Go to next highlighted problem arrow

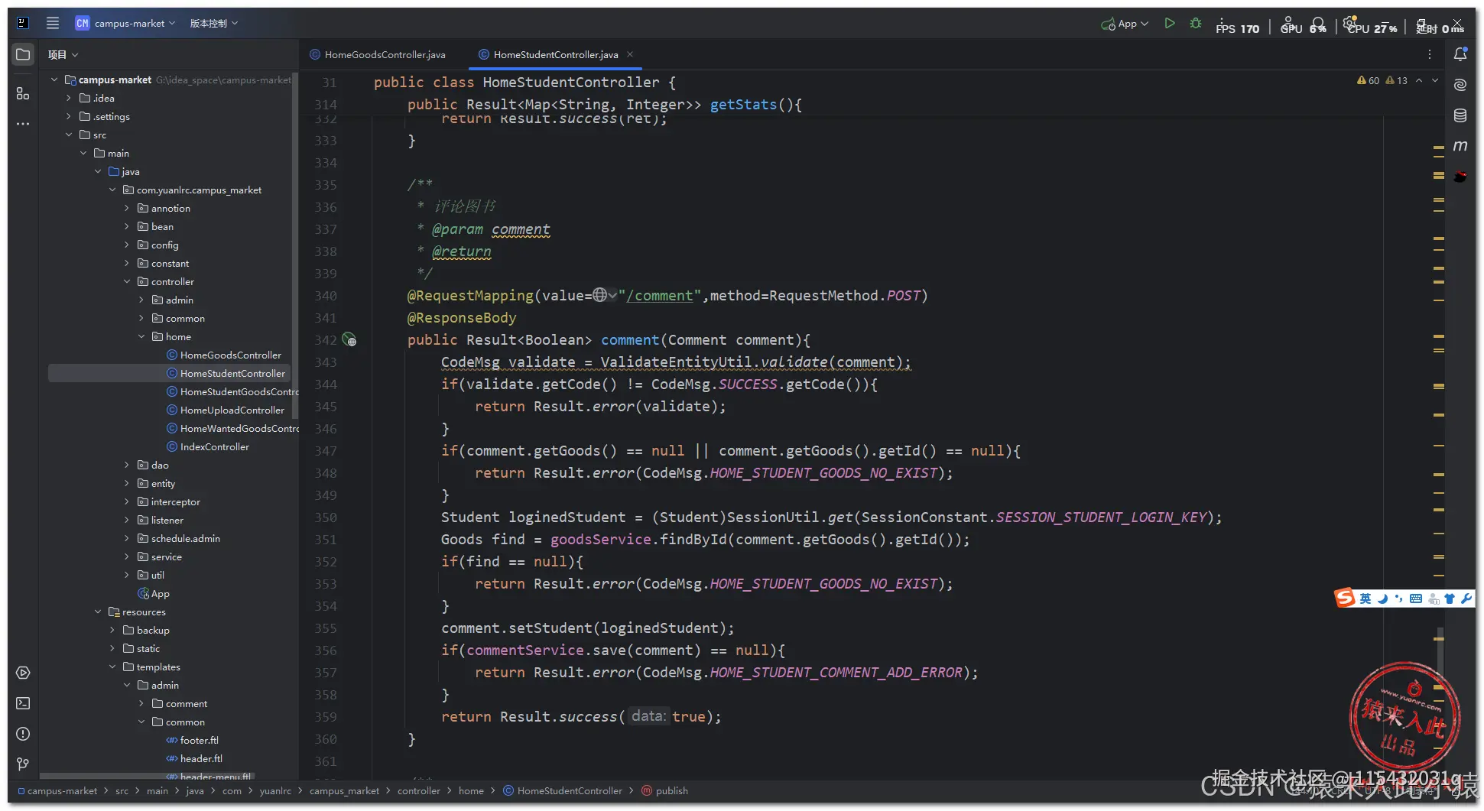(1436, 80)
